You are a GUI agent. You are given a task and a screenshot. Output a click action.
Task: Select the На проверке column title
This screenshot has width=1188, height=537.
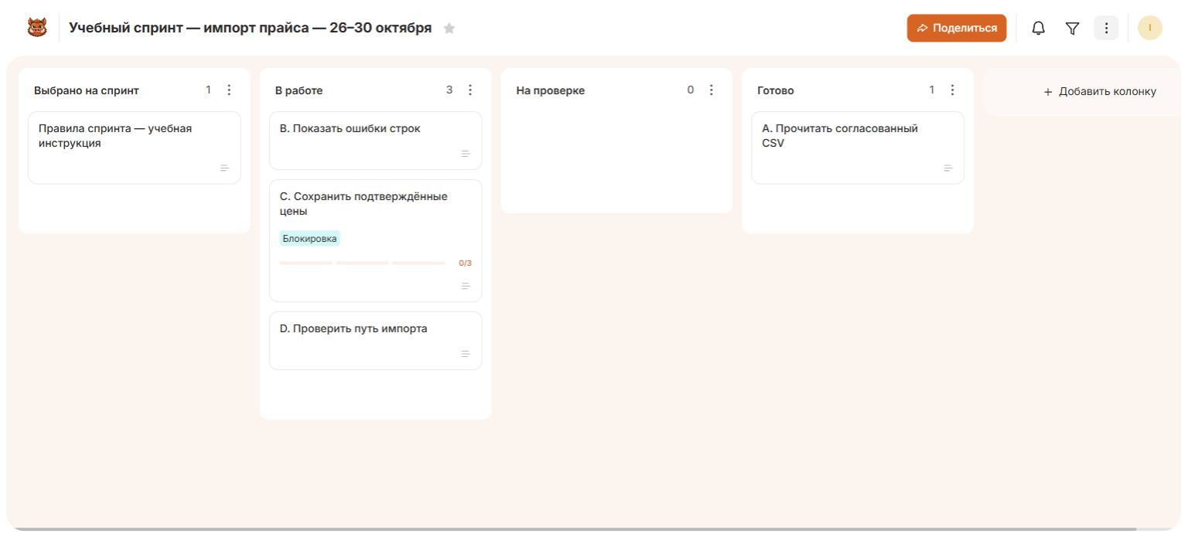click(550, 91)
